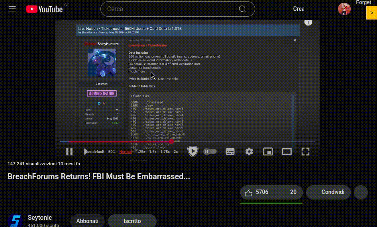The image size is (377, 227).
Task: Toggle subtitles captions
Action: [x=230, y=152]
